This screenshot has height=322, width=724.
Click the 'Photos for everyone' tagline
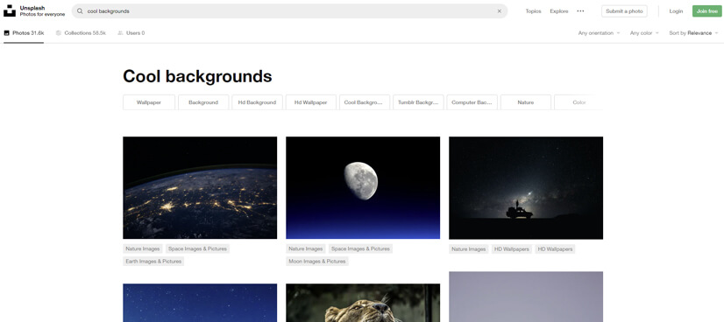[42, 15]
